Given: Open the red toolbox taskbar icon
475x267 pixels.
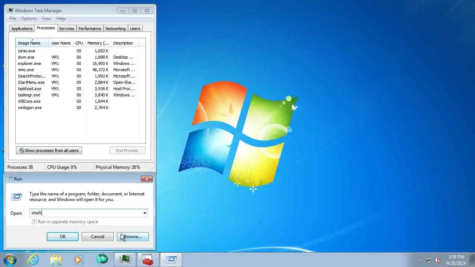Looking at the screenshot, I should click(148, 260).
